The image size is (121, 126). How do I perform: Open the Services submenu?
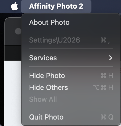(x=71, y=58)
